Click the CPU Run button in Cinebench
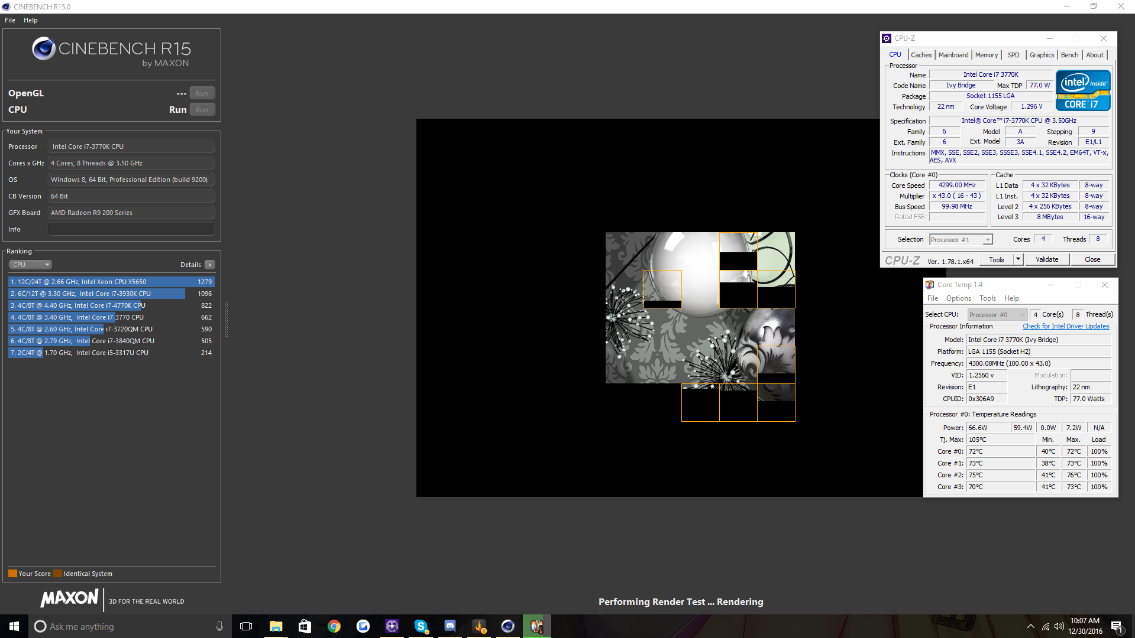This screenshot has height=638, width=1135. 202,110
